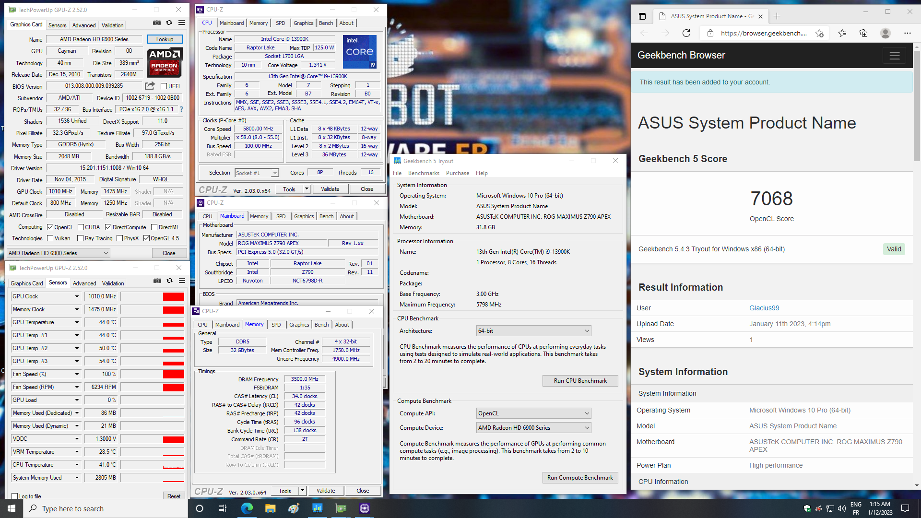Open the AMD Radeon HD 6900 Series GPU selector
Image resolution: width=921 pixels, height=518 pixels.
59,253
